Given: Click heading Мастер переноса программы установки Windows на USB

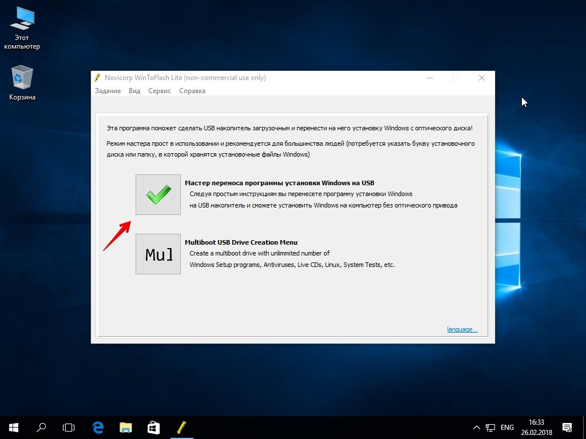Looking at the screenshot, I should 279,183.
